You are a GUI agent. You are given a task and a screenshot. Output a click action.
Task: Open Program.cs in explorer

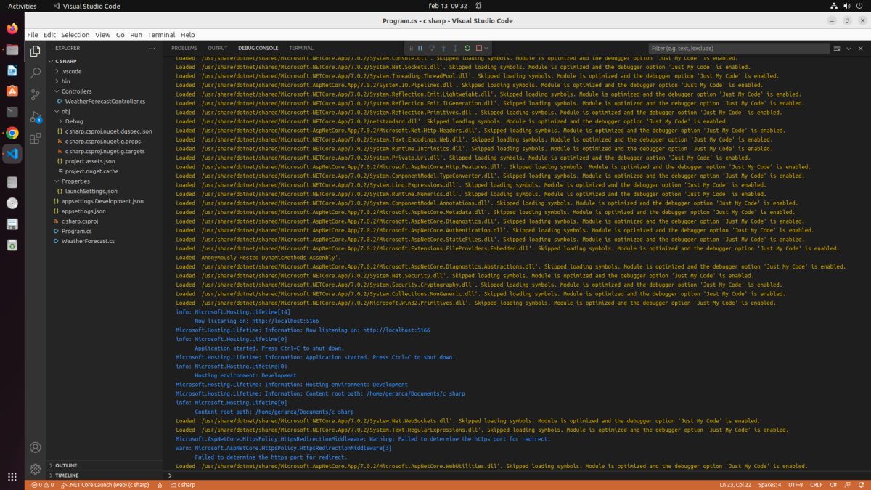(77, 231)
